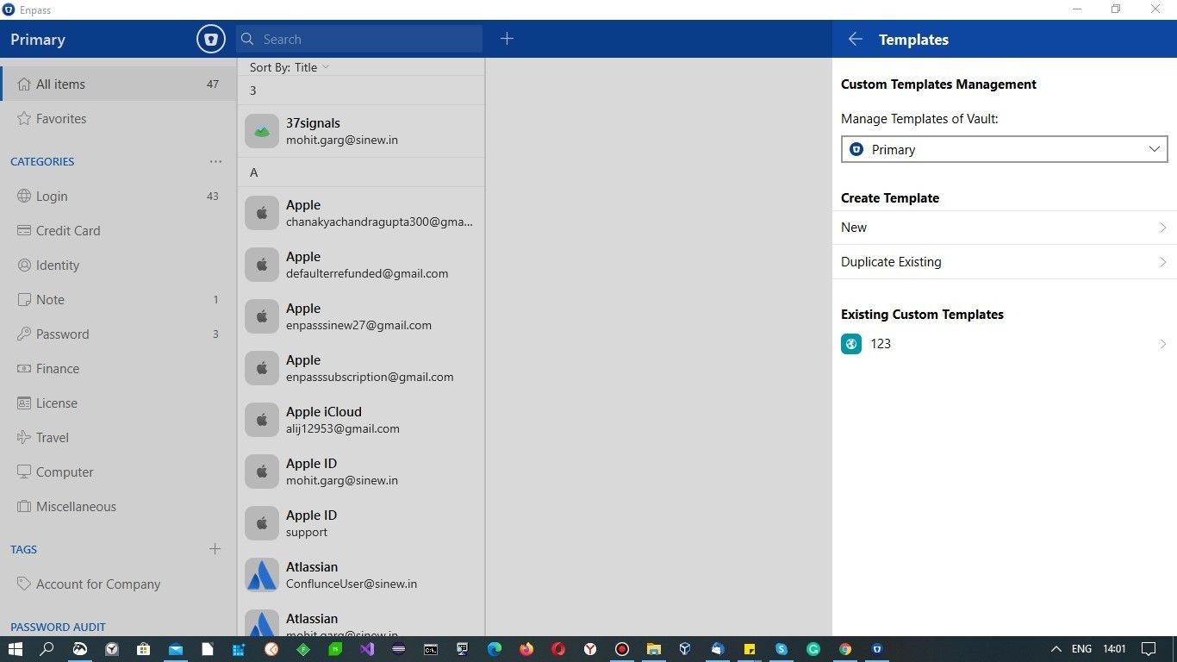This screenshot has width=1177, height=662.
Task: Click the plus icon to add item
Action: [507, 39]
